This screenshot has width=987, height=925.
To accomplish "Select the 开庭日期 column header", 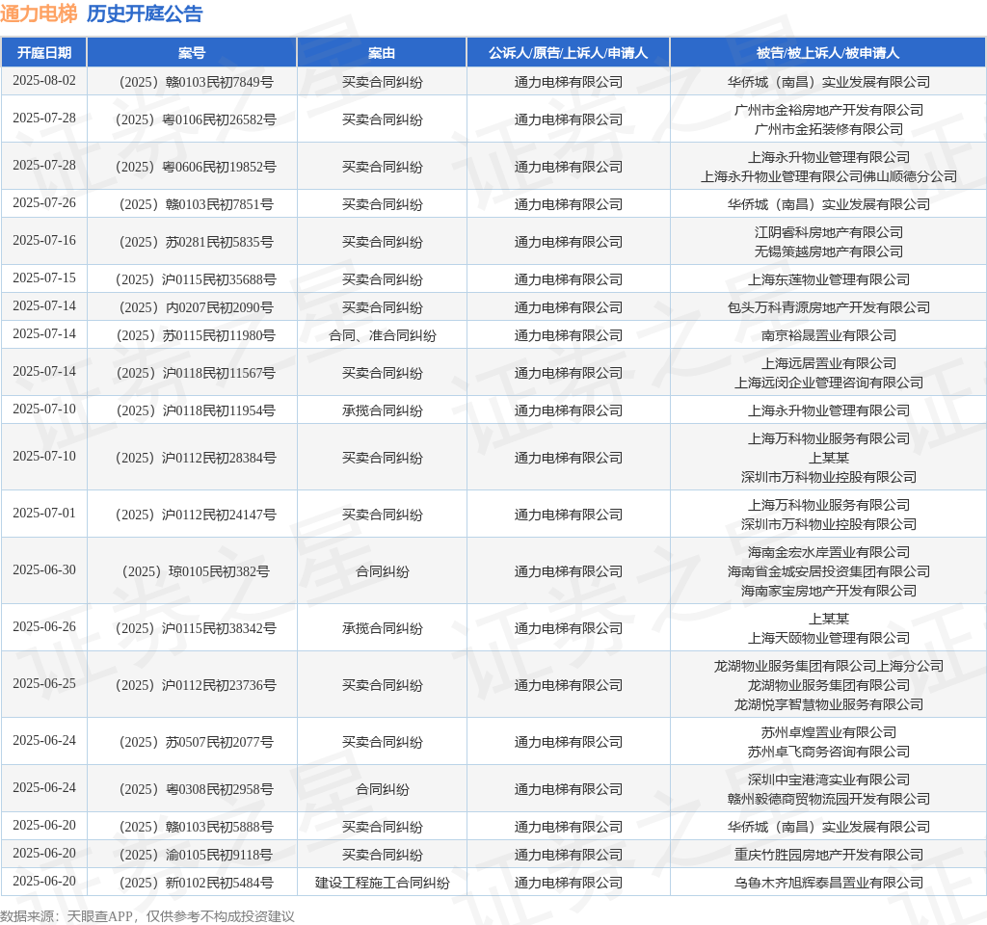I will (x=44, y=53).
